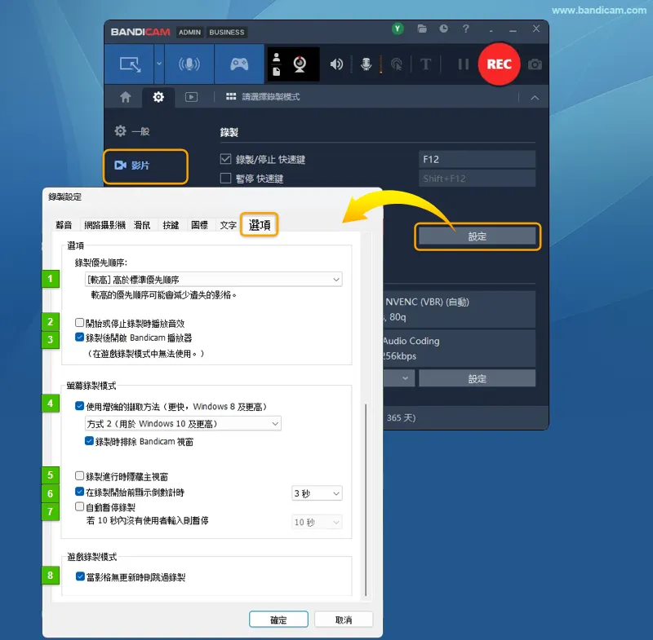Open 方式 2 capture method dropdown
Screen dimensions: 653x640
coord(183,423)
